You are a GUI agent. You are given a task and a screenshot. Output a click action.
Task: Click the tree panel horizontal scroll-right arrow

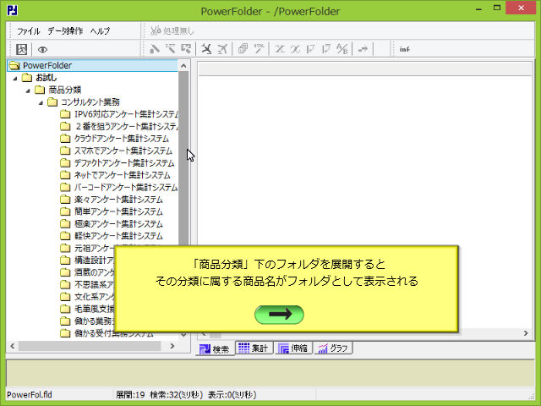(172, 346)
